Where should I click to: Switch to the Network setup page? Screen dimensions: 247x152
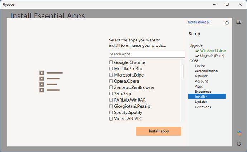point(201,76)
